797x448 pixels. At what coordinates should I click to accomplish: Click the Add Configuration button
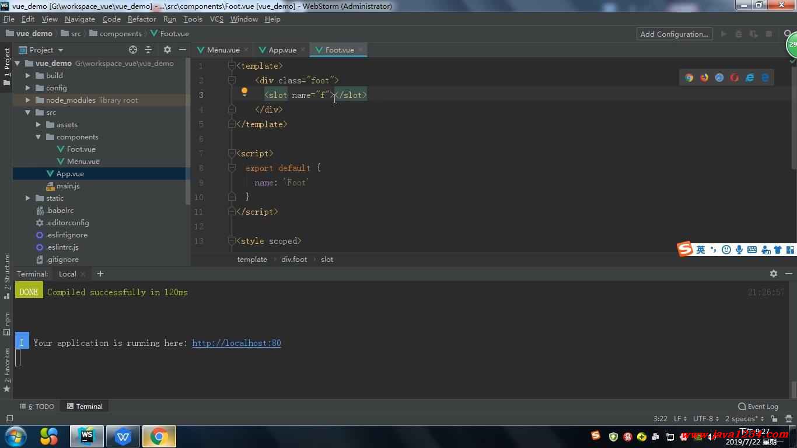[x=674, y=34]
